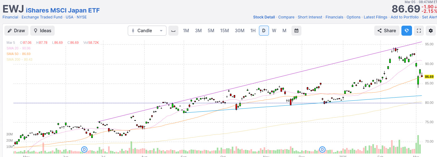Click the Share chart button
The height and width of the screenshot is (157, 437).
pos(387,31)
